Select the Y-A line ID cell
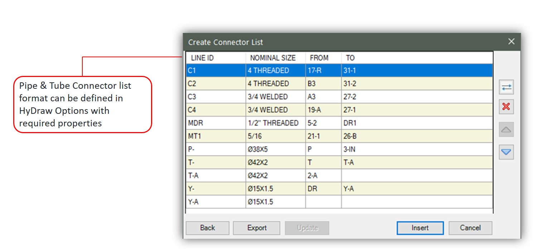 coord(216,202)
